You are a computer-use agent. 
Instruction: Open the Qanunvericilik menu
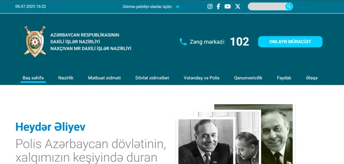[x=248, y=78]
